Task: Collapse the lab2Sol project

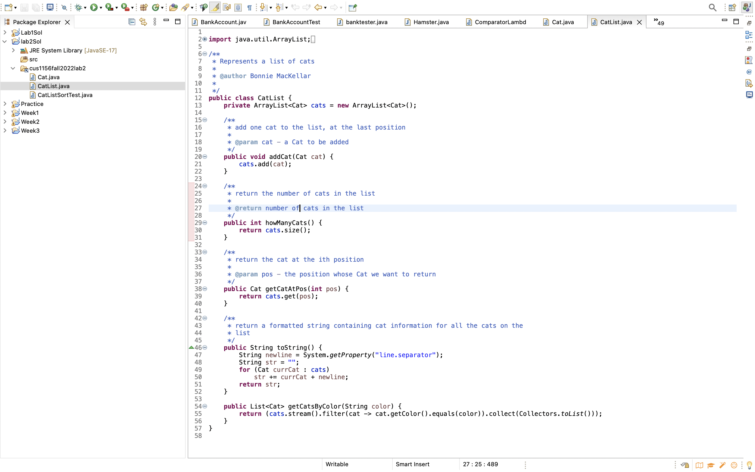Action: click(x=4, y=41)
